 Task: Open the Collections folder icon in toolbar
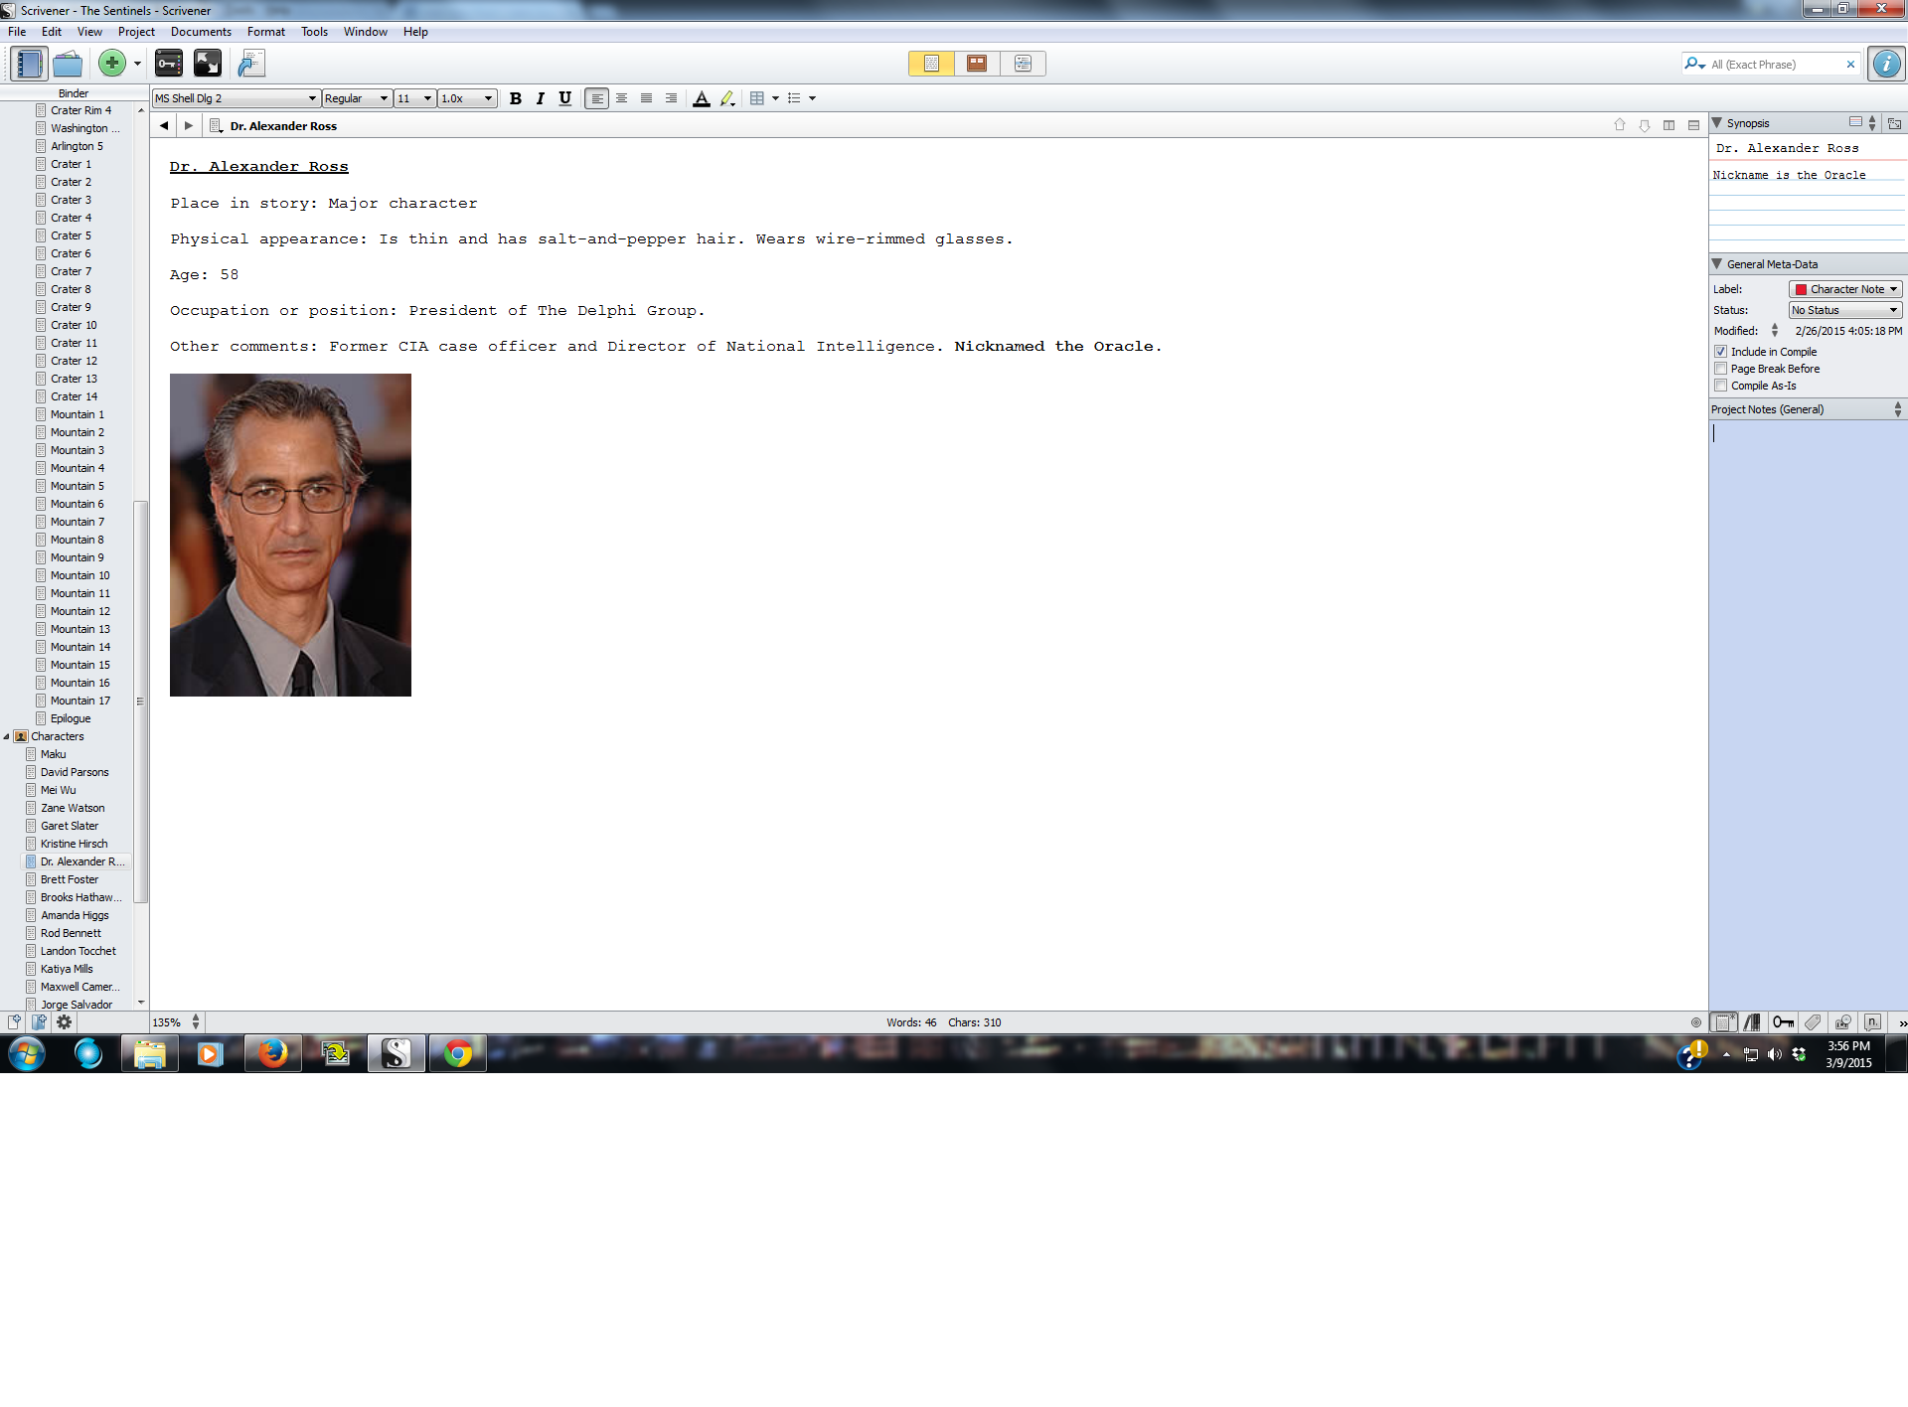[68, 64]
